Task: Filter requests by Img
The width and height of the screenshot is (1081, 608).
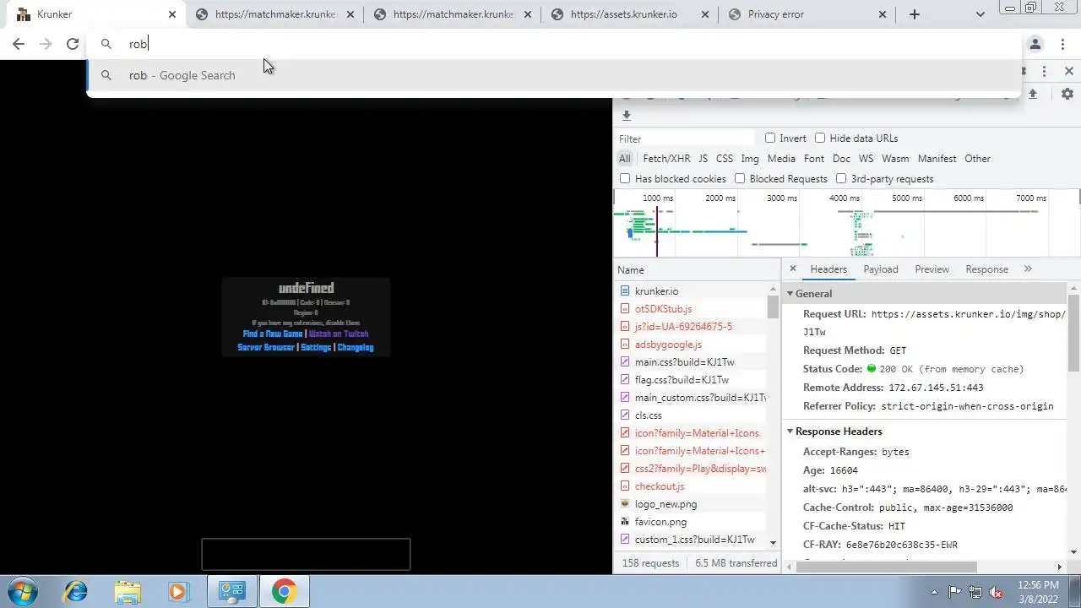Action: [x=750, y=159]
